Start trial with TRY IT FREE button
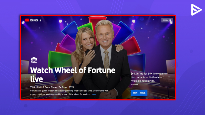 pyautogui.click(x=139, y=93)
